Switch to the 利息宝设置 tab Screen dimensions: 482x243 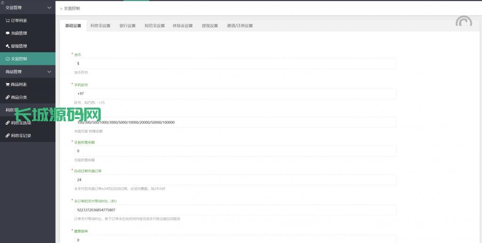[100, 26]
